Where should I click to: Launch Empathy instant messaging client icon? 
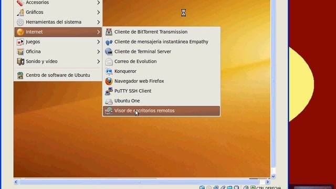click(109, 42)
